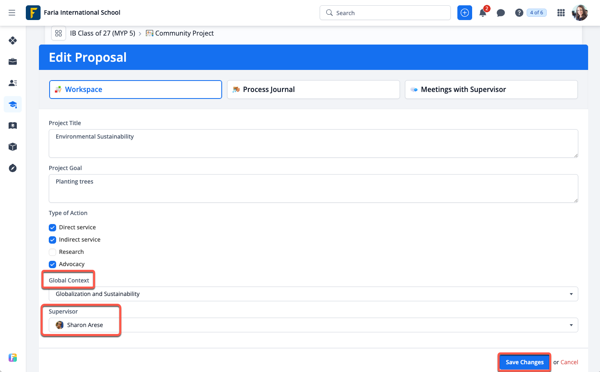600x372 pixels.
Task: Click the help question mark icon
Action: [x=519, y=13]
